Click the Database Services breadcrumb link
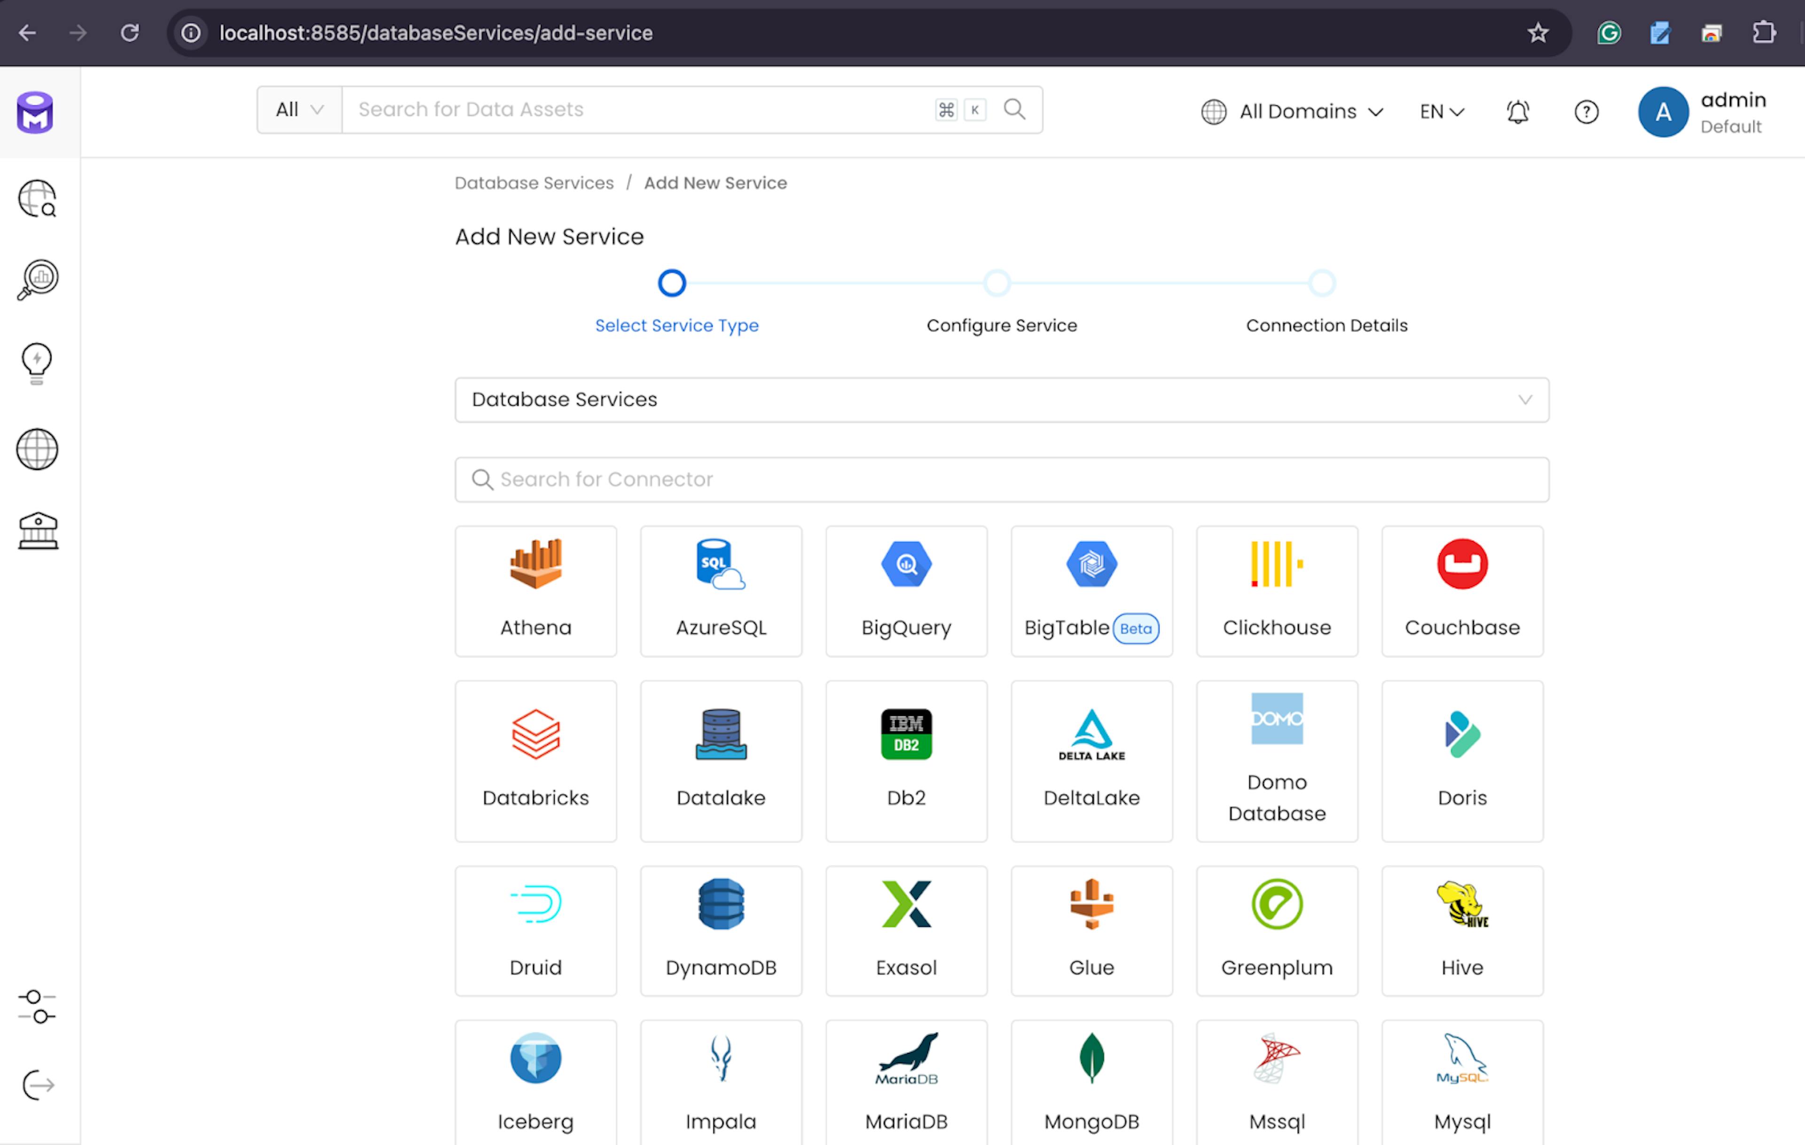Image resolution: width=1805 pixels, height=1145 pixels. [534, 183]
